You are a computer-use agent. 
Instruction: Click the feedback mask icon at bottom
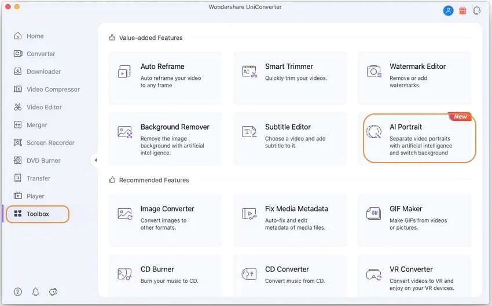tap(53, 292)
